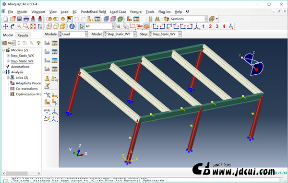Select the Rotate view tool
288x183 pixels.
pos(12,26)
